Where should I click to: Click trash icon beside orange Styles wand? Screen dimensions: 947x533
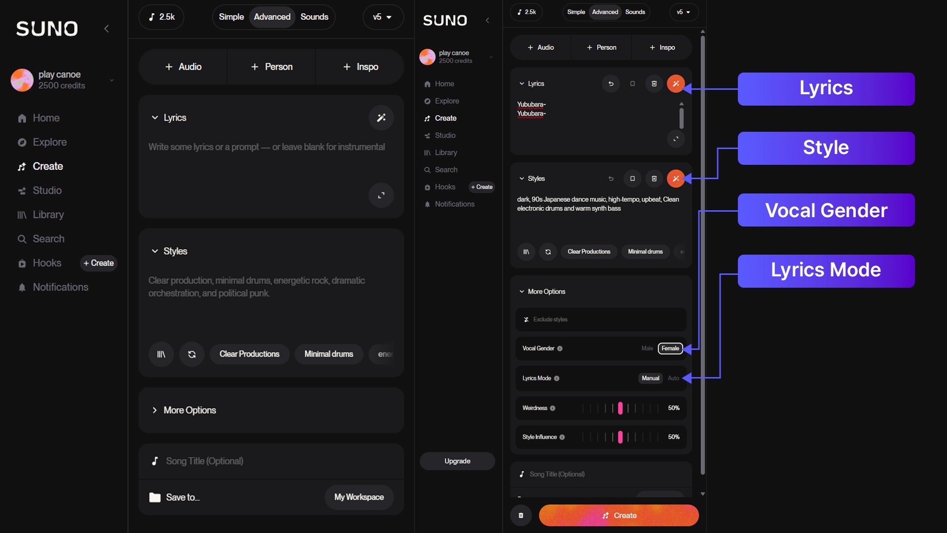tap(654, 178)
